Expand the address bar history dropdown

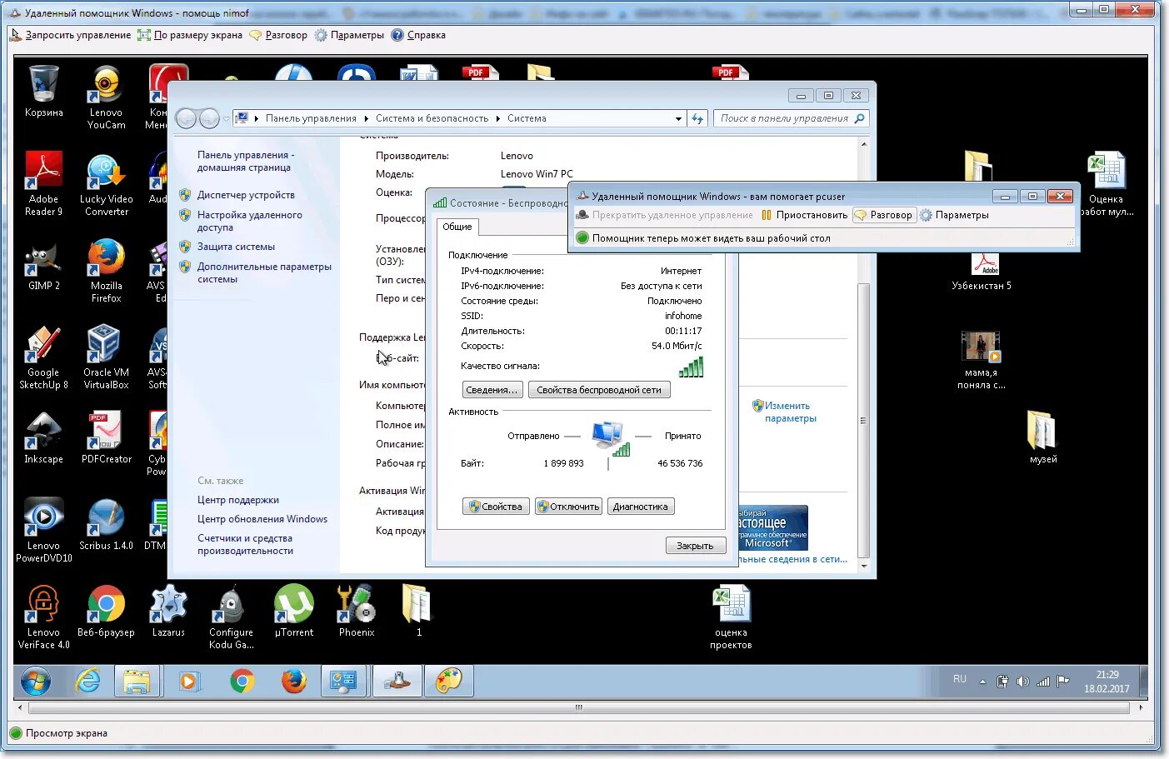678,118
